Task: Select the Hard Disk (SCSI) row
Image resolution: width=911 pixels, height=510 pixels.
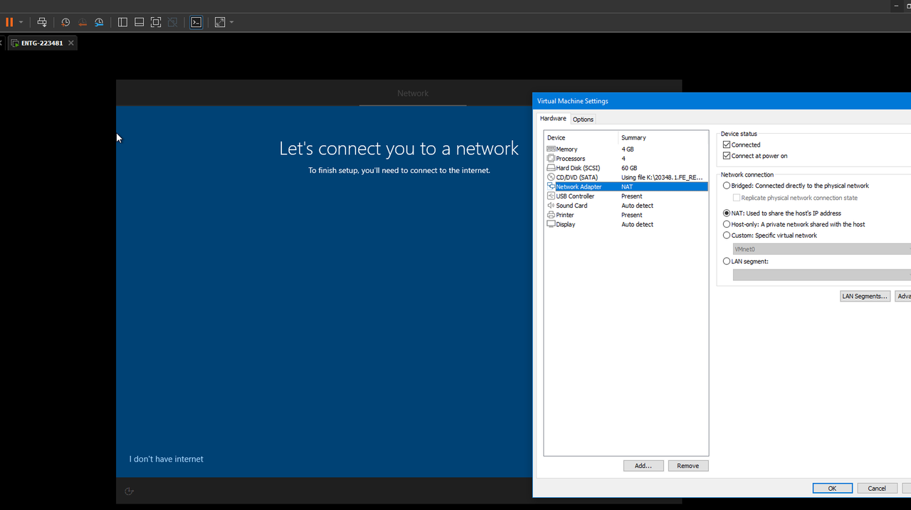Action: click(x=626, y=168)
